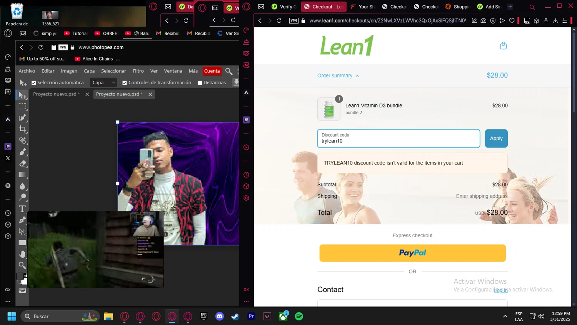Switch to Verify C browser tab
577x325 pixels.
[284, 7]
